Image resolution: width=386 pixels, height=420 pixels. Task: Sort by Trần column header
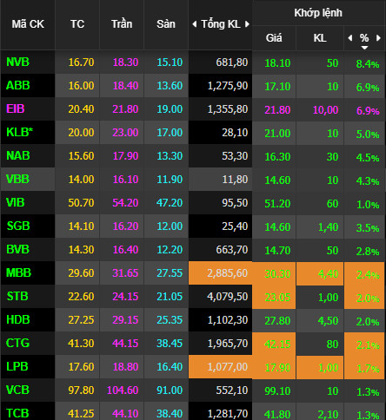click(122, 24)
